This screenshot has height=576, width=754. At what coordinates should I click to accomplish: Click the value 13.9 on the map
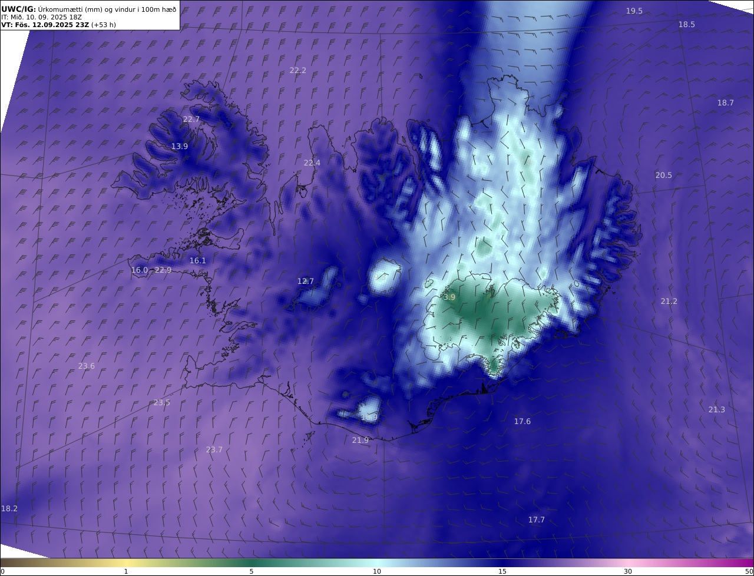coord(180,147)
